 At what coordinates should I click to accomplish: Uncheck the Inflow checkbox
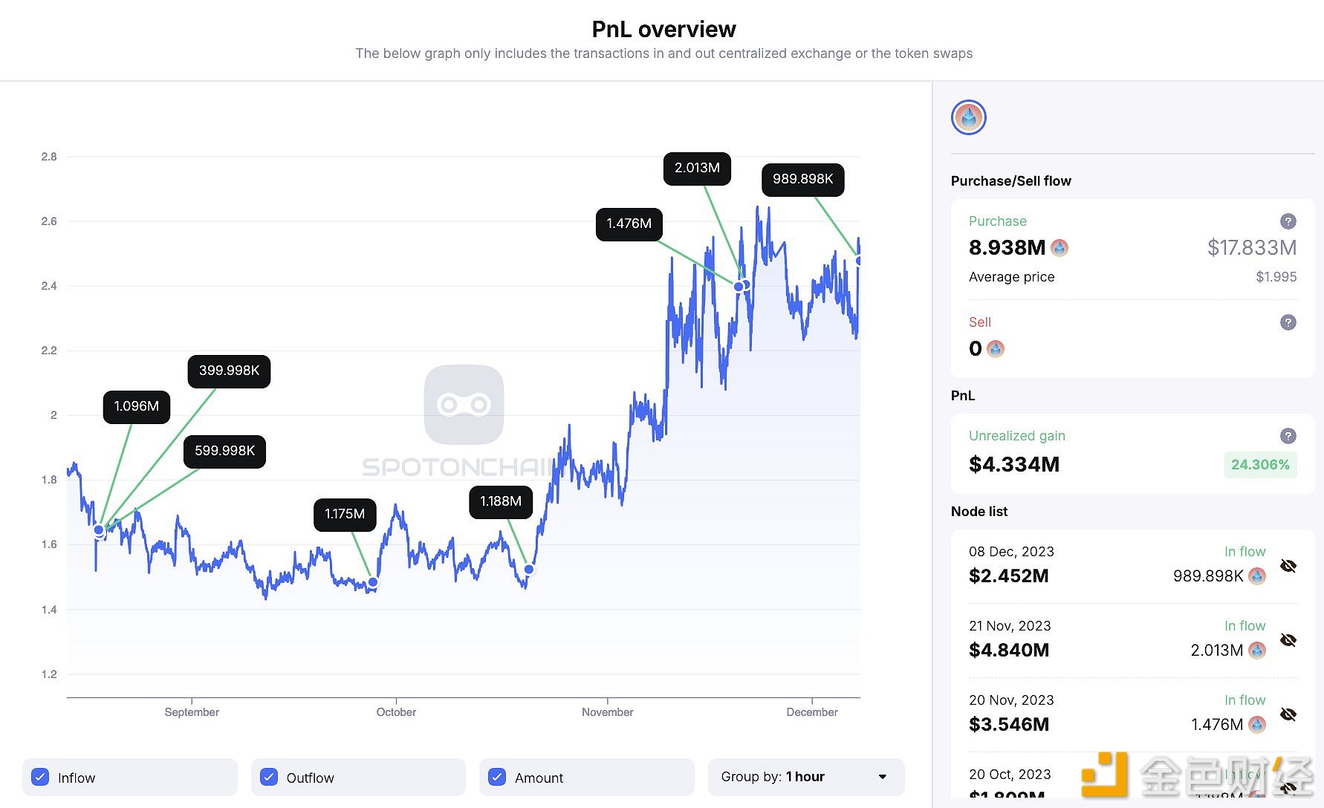(x=41, y=778)
